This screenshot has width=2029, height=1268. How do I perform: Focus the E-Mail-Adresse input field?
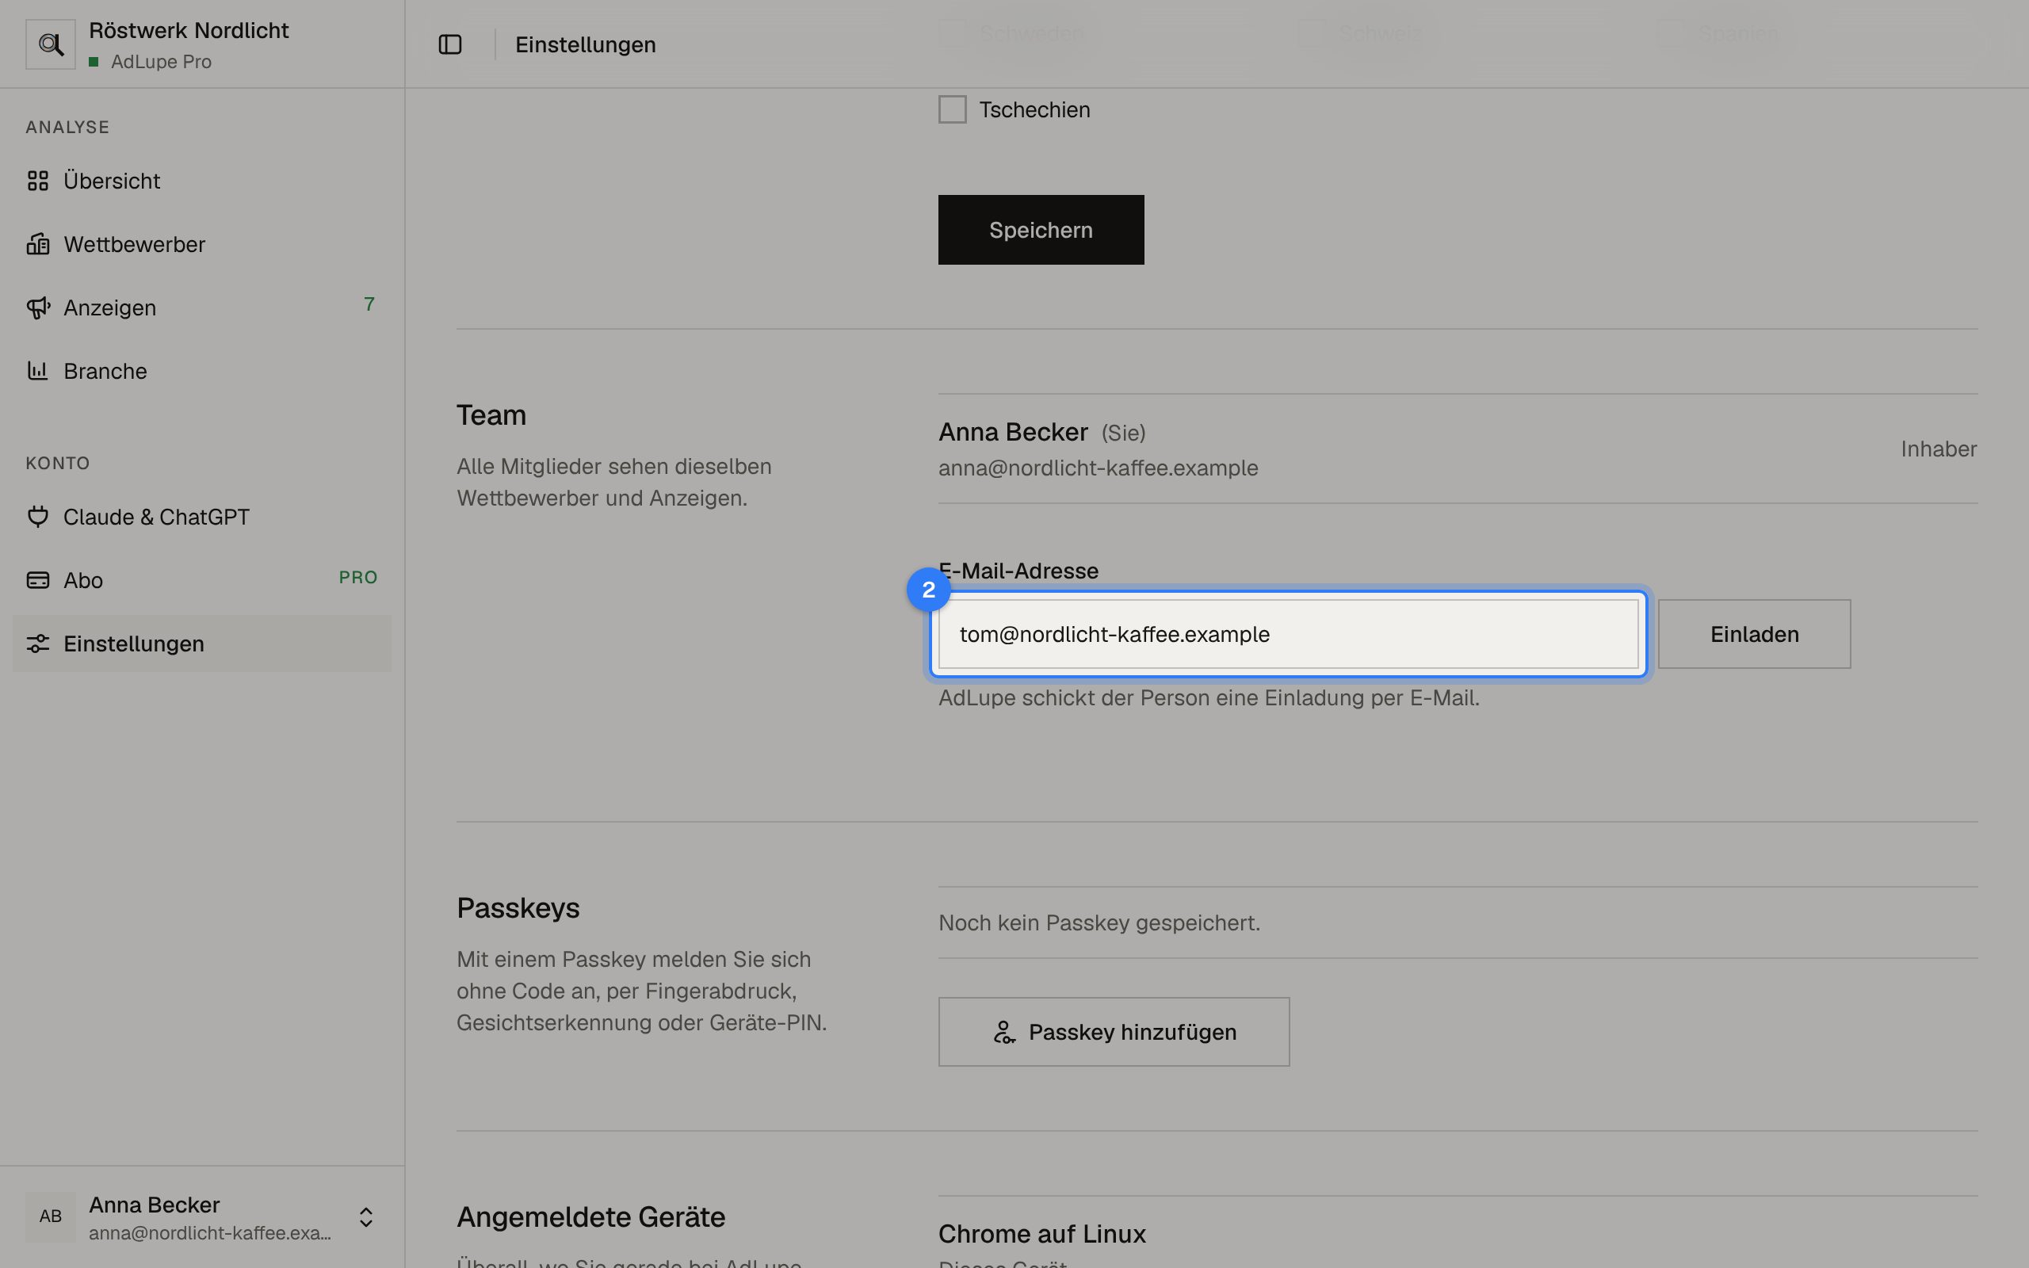[x=1288, y=634]
